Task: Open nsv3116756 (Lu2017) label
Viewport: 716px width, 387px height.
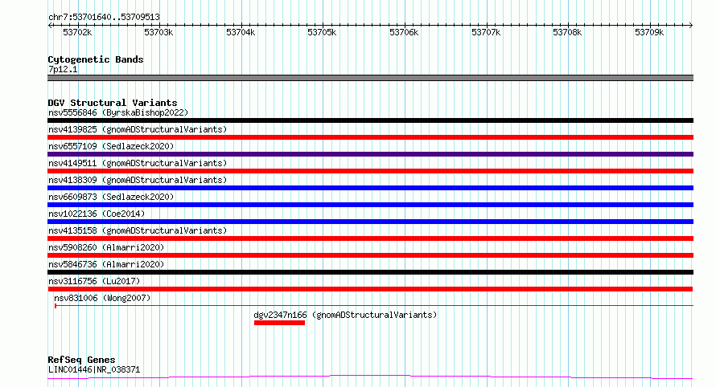Action: point(94,281)
